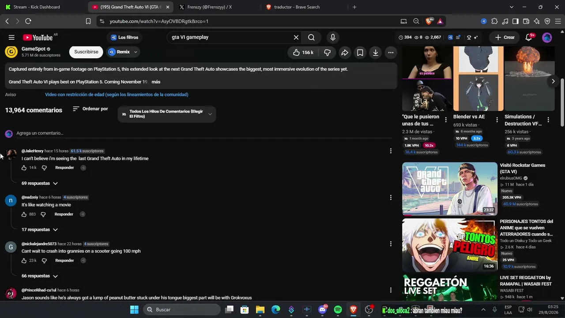Image resolution: width=565 pixels, height=318 pixels.
Task: Open the 'Ordenar por' comment sorting menu
Action: click(x=90, y=109)
